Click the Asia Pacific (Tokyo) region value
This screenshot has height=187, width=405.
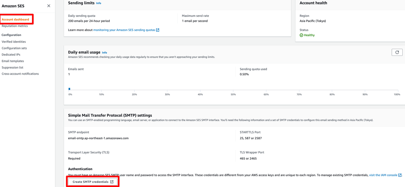[x=313, y=21]
